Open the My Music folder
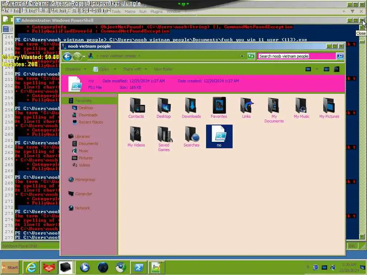Screen dimensions: 367x275 (x=301, y=108)
